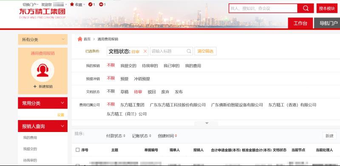
Task: Select 待我审的 in 我的报销 filter
Action: 150,66
